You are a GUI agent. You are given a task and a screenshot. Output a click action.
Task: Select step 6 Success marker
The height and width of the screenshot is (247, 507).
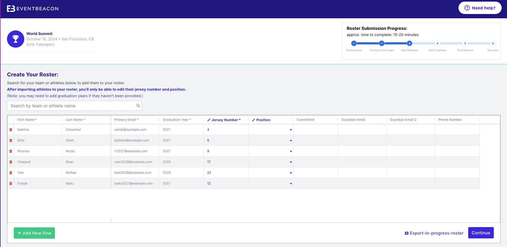[x=493, y=43]
